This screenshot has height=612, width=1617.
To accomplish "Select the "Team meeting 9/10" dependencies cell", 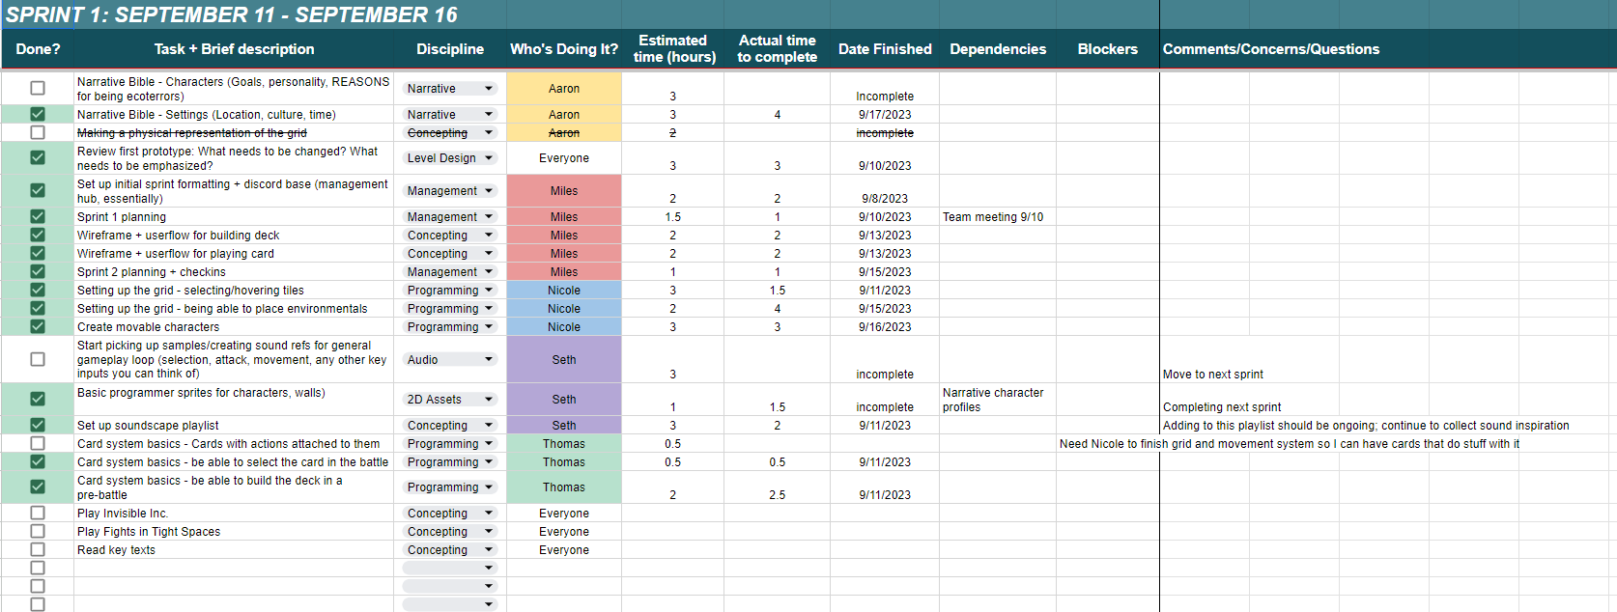I will click(x=993, y=217).
